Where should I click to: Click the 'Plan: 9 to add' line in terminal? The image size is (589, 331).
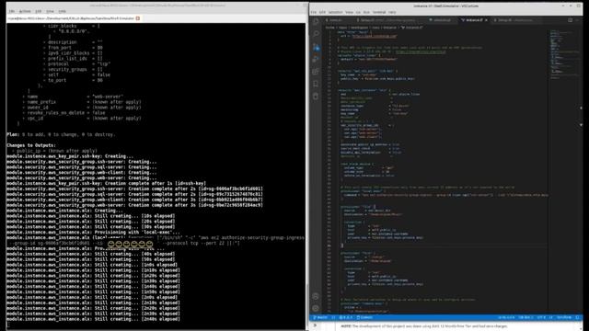point(61,134)
